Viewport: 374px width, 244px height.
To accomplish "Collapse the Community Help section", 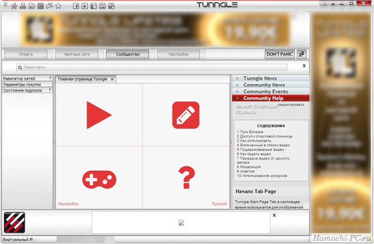I will [271, 98].
